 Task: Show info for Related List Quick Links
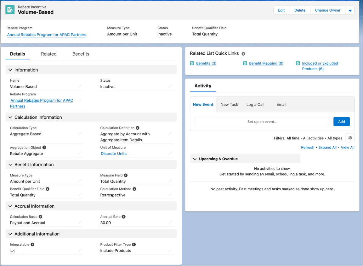[x=243, y=54]
